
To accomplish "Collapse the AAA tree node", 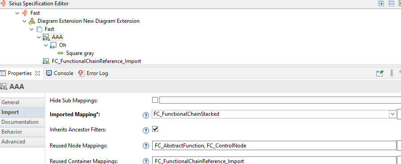I will (38, 37).
